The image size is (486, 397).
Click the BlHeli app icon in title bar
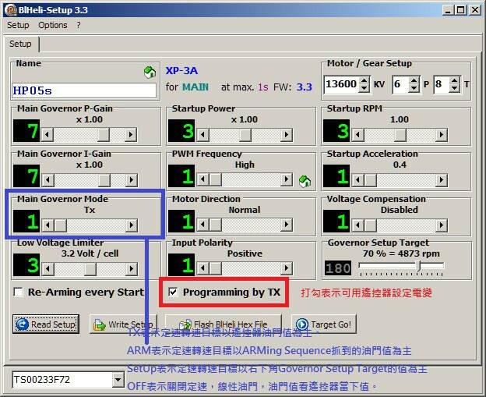pyautogui.click(x=9, y=9)
